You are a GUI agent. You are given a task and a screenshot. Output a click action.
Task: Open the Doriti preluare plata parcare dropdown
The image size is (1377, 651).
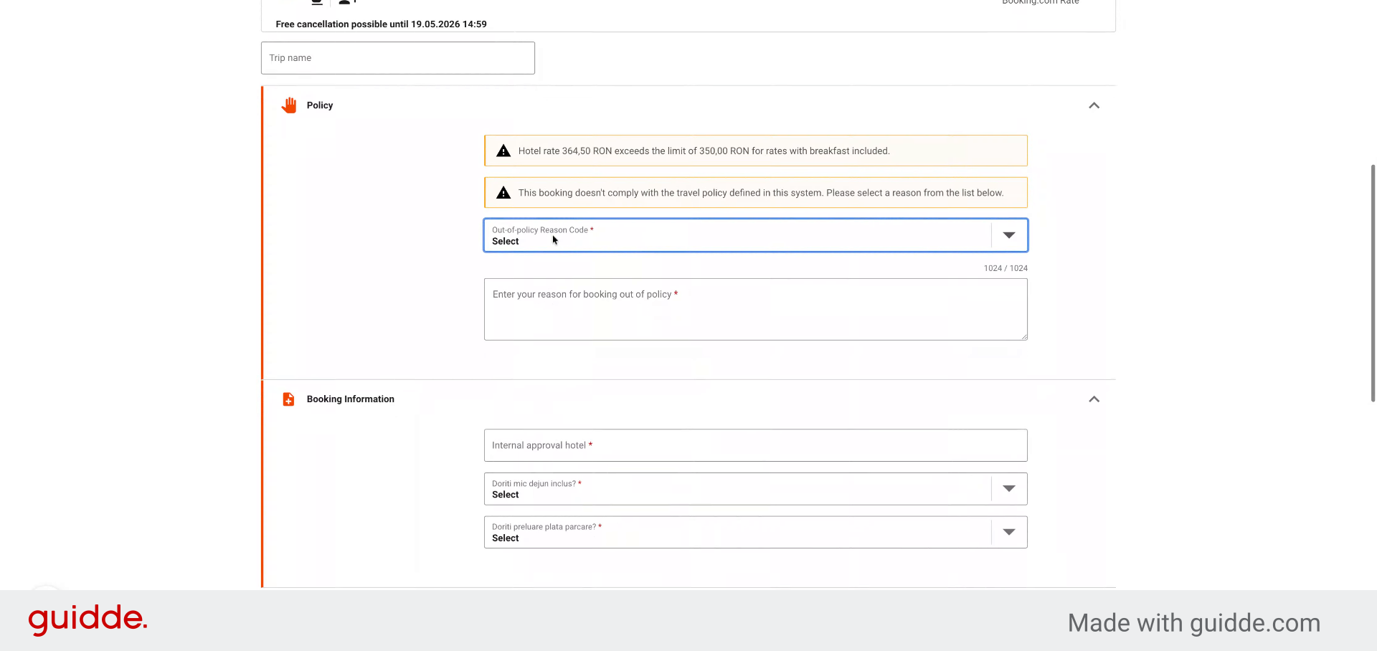tap(755, 532)
